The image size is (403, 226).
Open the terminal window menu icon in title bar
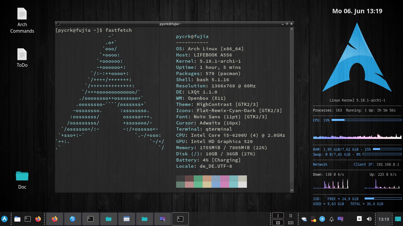[58, 24]
